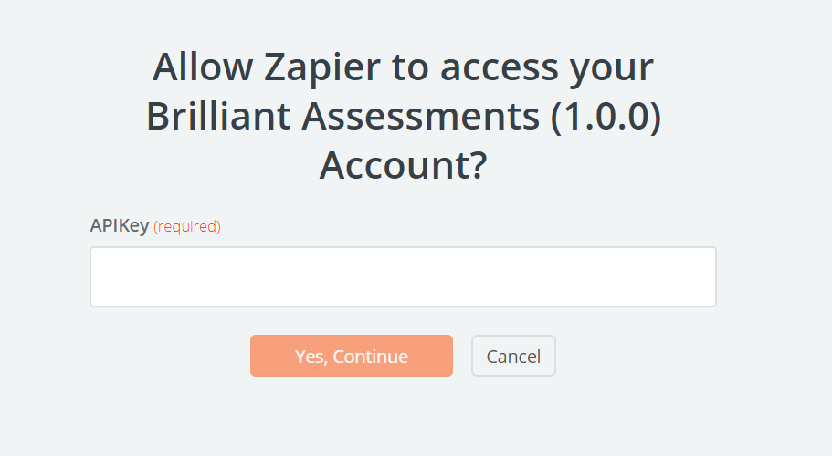Click the red (required) indicator text
832x456 pixels.
187,226
